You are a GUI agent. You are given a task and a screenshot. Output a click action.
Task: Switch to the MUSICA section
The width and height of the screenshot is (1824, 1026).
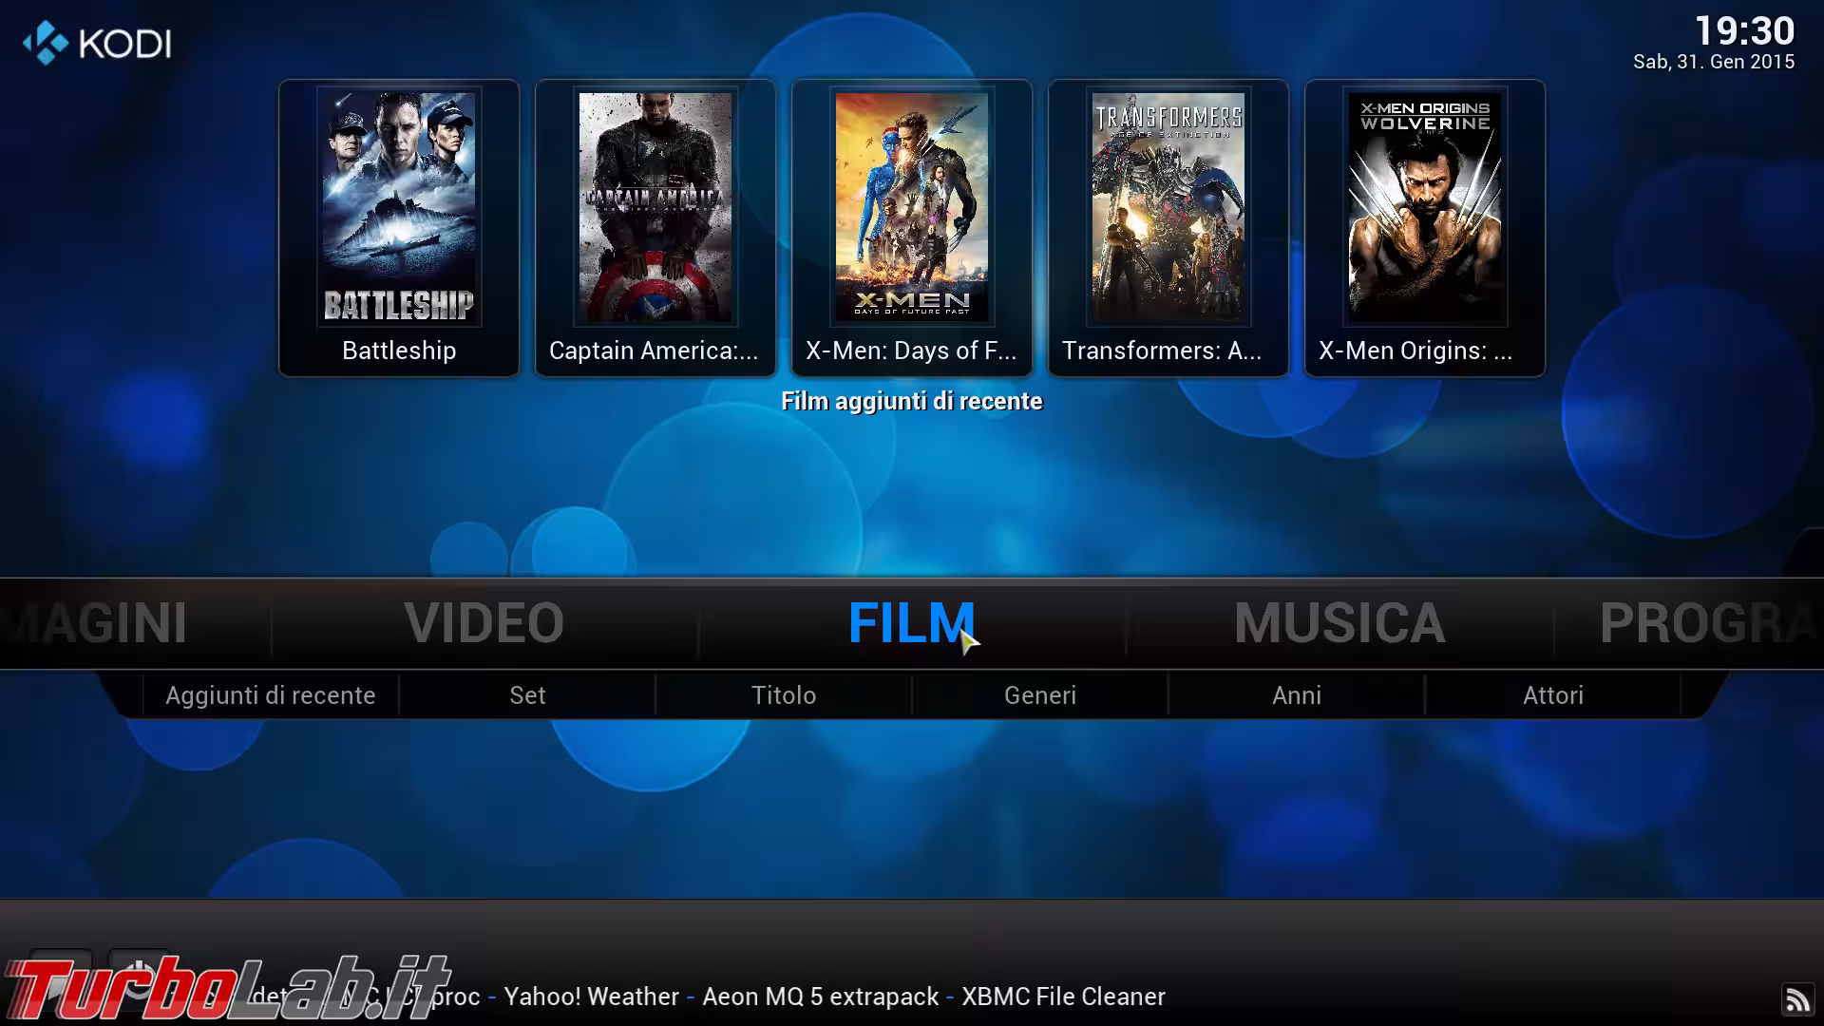tap(1339, 622)
